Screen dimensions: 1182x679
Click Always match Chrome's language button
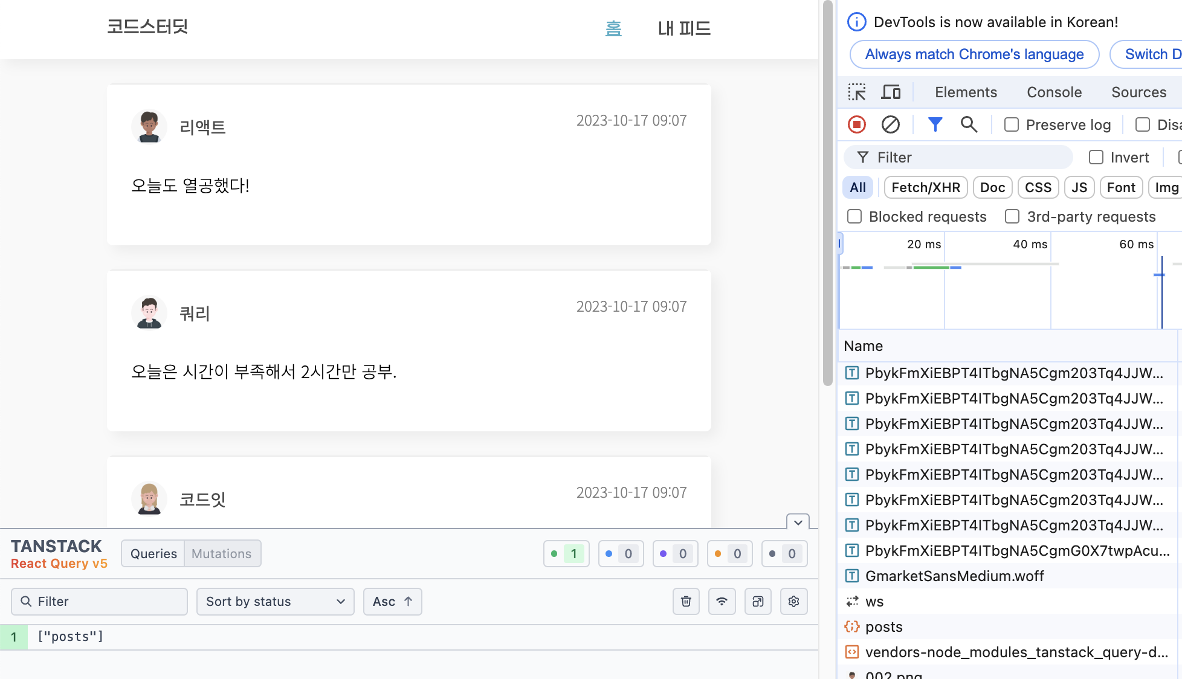(974, 54)
